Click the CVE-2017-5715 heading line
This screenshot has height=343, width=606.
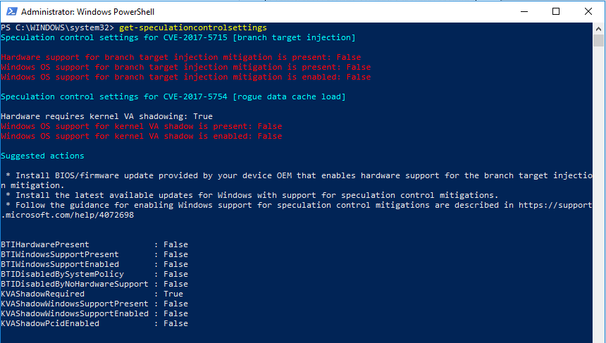[x=178, y=37]
